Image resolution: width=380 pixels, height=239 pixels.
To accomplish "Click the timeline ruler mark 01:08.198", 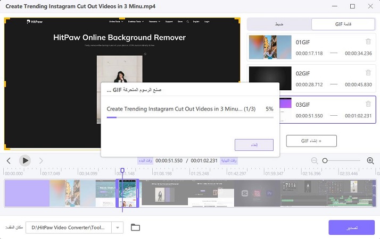I will pyautogui.click(x=162, y=174).
